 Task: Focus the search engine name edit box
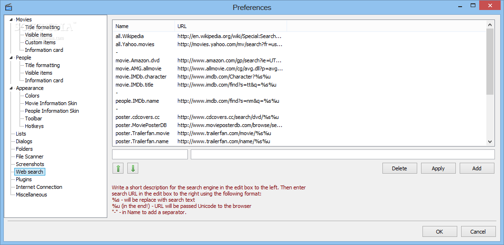click(150, 154)
